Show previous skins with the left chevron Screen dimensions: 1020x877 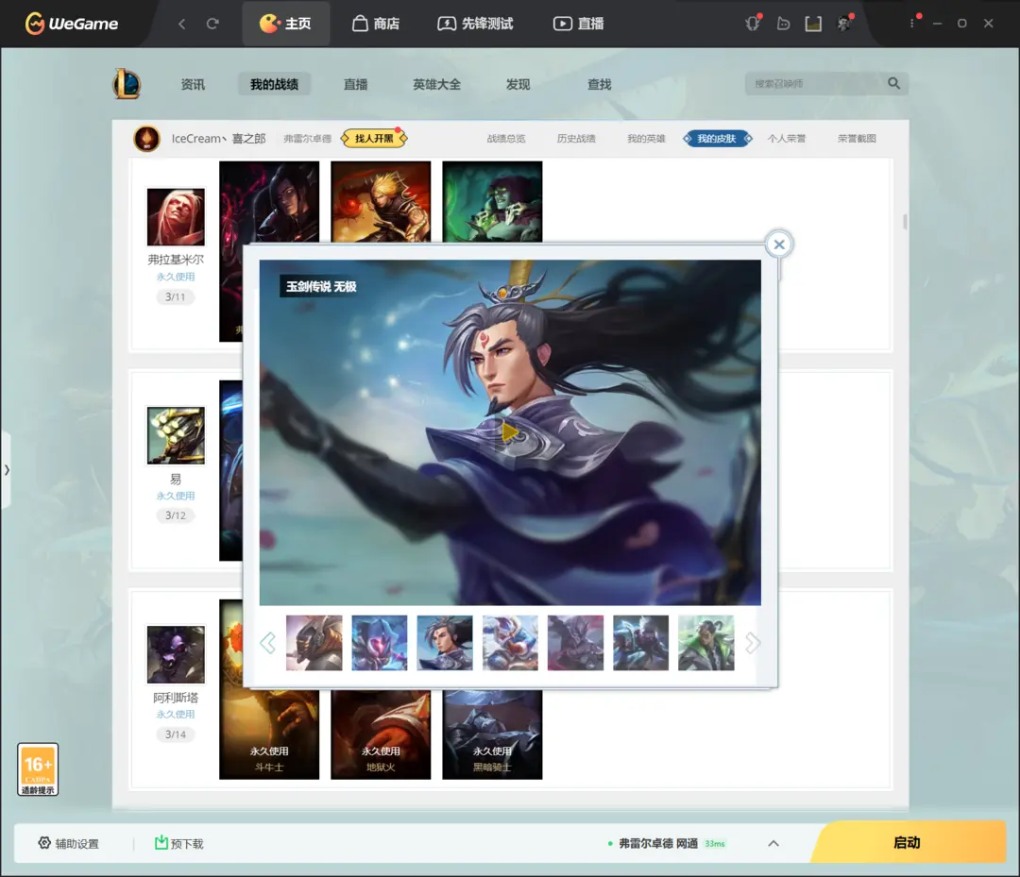(x=267, y=643)
